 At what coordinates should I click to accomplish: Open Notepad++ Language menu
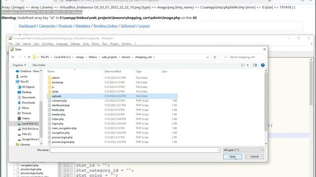(x=62, y=44)
